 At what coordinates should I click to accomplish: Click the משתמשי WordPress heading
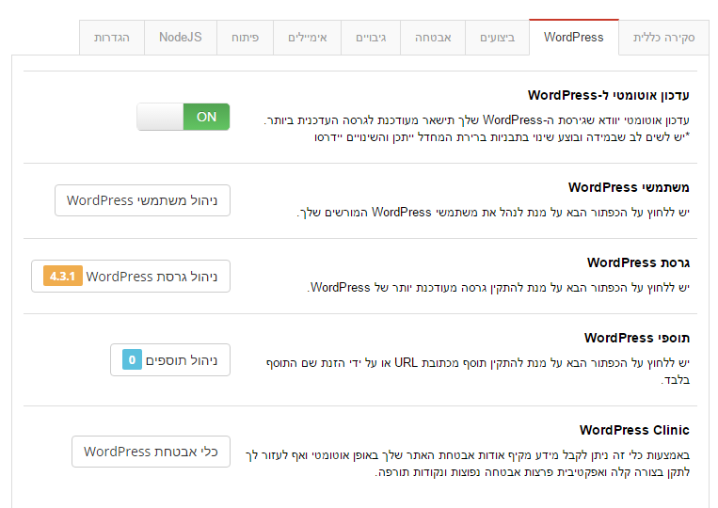coord(629,187)
